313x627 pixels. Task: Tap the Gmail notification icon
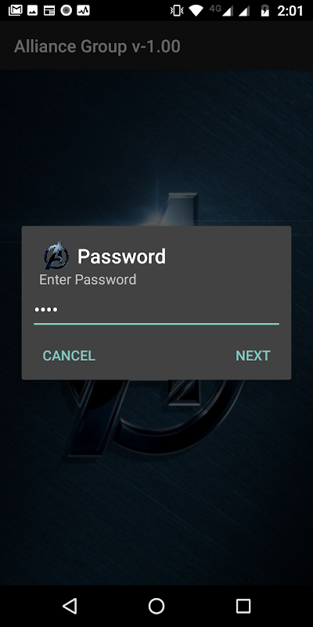pyautogui.click(x=15, y=10)
